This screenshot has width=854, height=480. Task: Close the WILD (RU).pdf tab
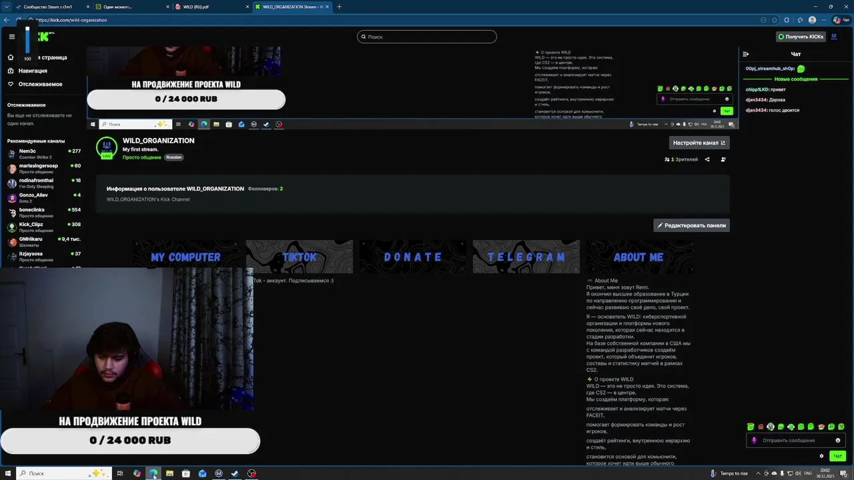(x=247, y=7)
